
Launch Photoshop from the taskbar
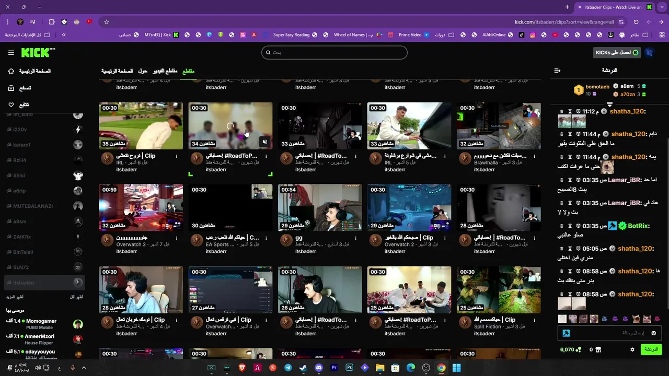coord(349,368)
